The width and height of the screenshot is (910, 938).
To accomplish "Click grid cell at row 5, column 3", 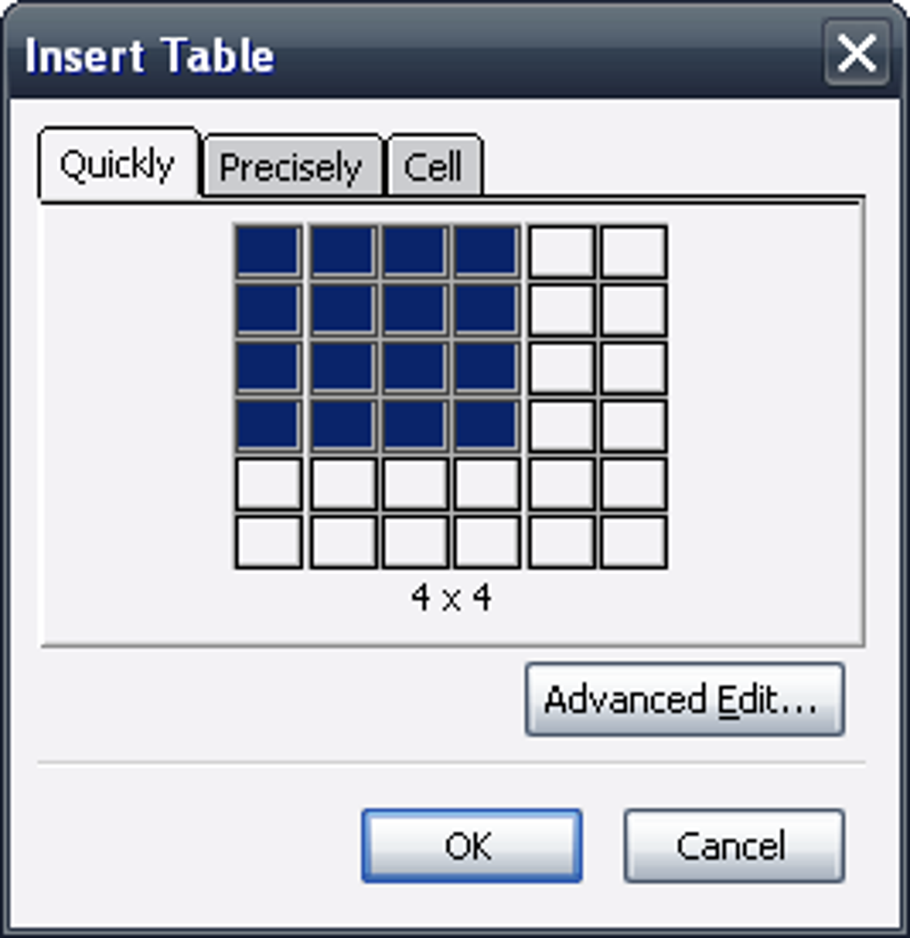I will click(x=415, y=484).
